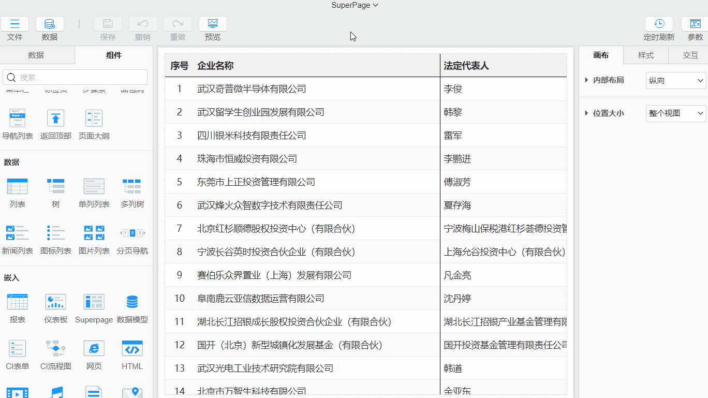
Task: Click inside the 搜索 search field
Action: point(75,77)
